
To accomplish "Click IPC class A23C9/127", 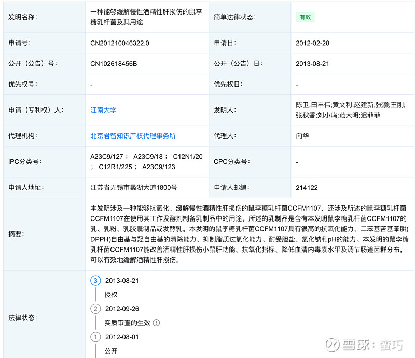I will pyautogui.click(x=107, y=157).
